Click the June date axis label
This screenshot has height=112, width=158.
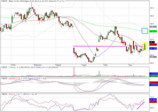tap(131, 65)
